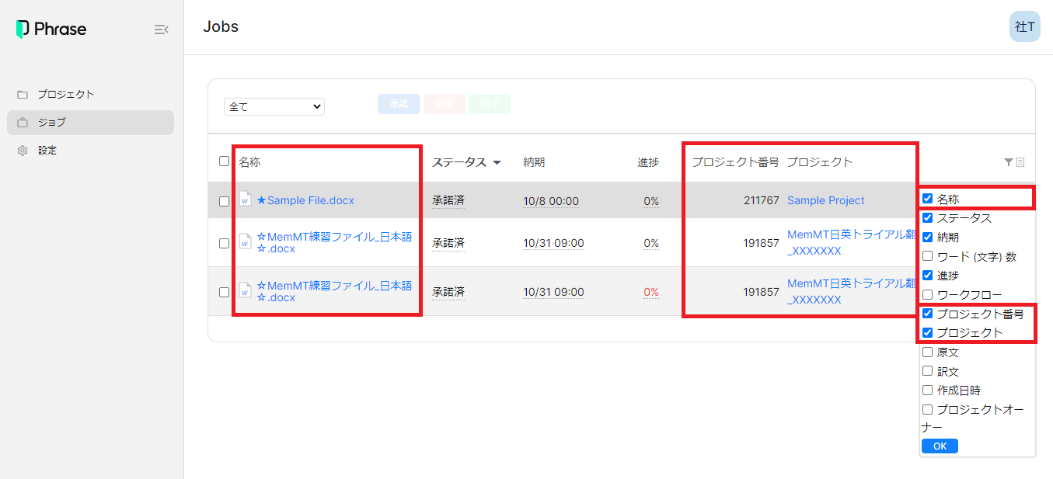Enable the ワード (文字) 数 column checkbox

pos(927,256)
